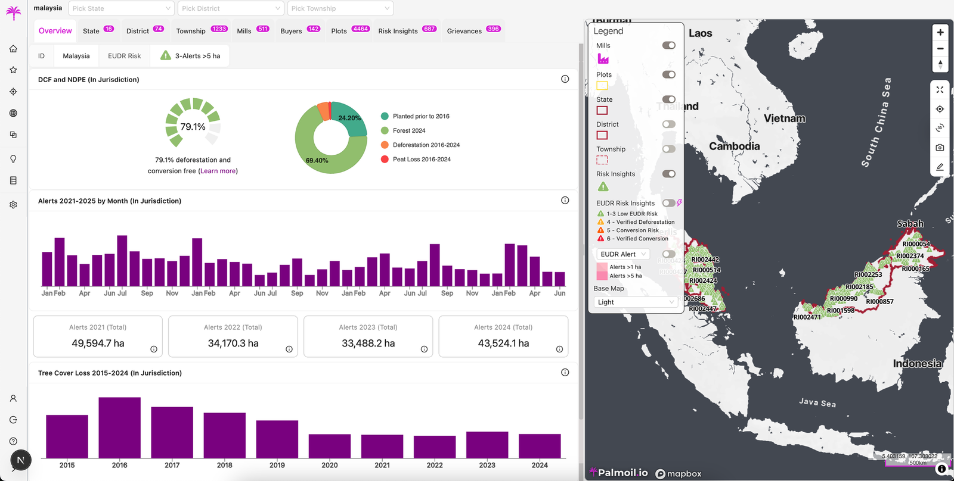
Task: Enable the District layer toggle
Action: [x=669, y=124]
